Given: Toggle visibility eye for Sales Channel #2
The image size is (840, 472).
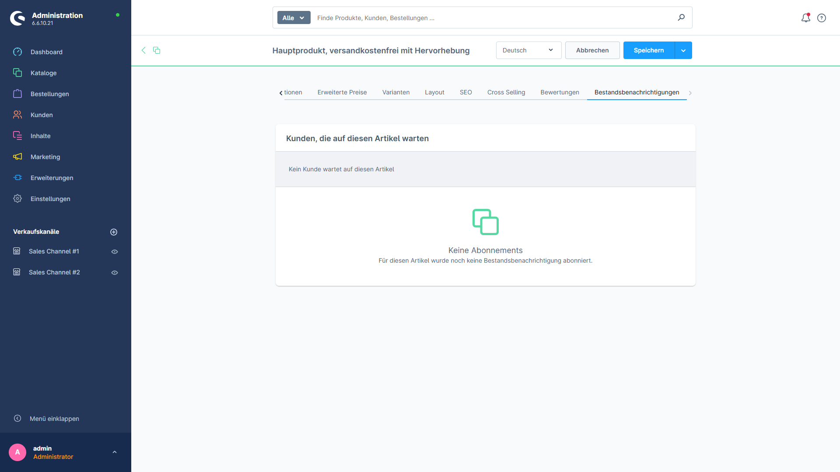Looking at the screenshot, I should coord(115,273).
